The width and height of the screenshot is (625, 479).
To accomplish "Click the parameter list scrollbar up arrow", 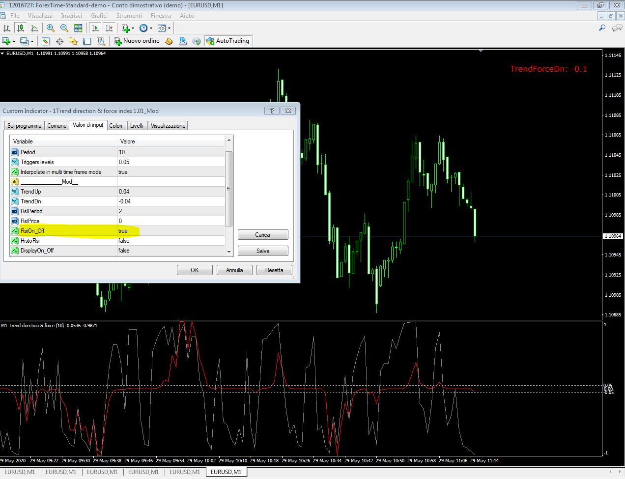I will pyautogui.click(x=229, y=141).
